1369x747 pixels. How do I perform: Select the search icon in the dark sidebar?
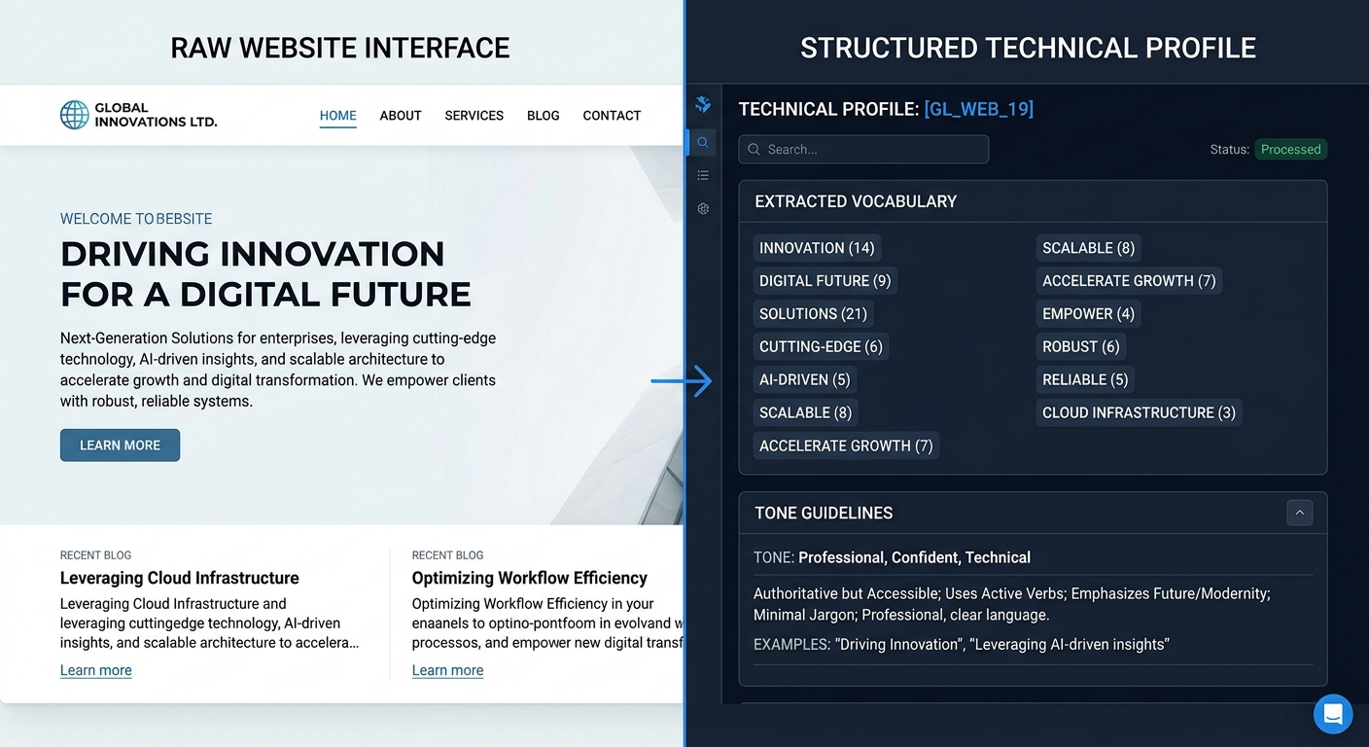pos(703,143)
